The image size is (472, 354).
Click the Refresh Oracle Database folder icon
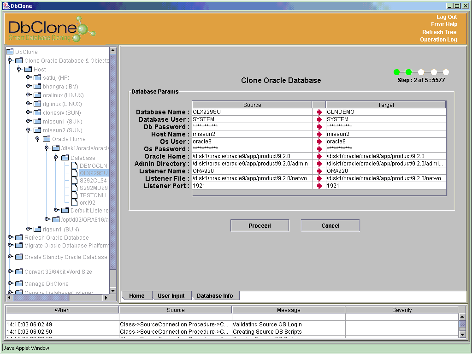tap(19, 237)
